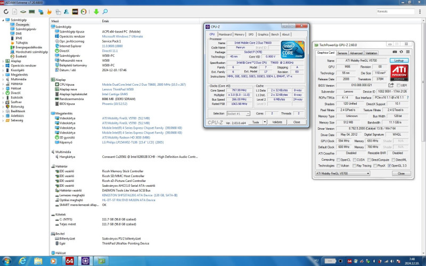Switch to Sensors tab in GPU-Z
This screenshot has width=426, height=266.
click(x=342, y=53)
